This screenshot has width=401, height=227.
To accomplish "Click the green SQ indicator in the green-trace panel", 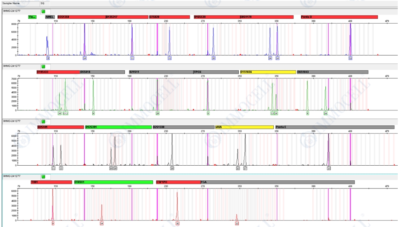I will point(44,66).
